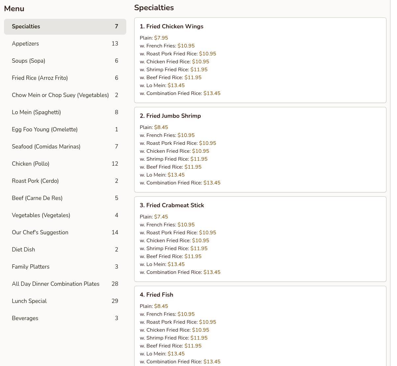Select Combination Fried Rice under Fried Jumbo Shrimp
397x366 pixels.
180,183
